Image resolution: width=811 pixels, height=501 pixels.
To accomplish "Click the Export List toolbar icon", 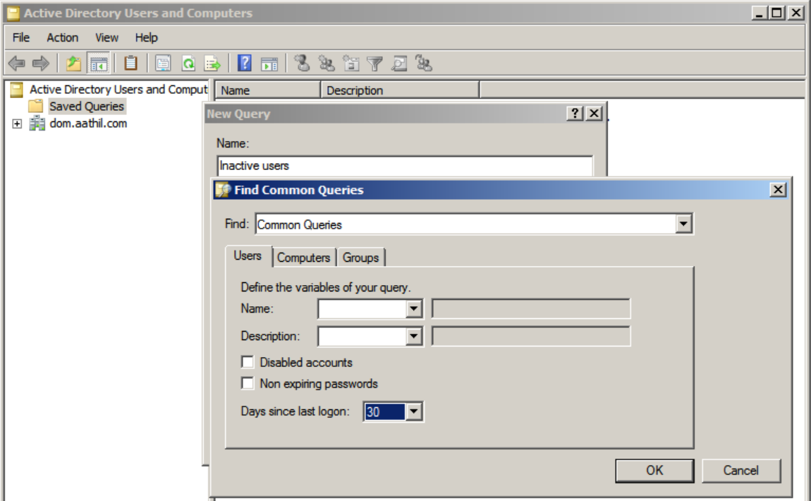I will tap(212, 64).
